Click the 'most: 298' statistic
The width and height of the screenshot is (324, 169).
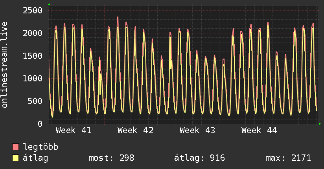coord(111,158)
